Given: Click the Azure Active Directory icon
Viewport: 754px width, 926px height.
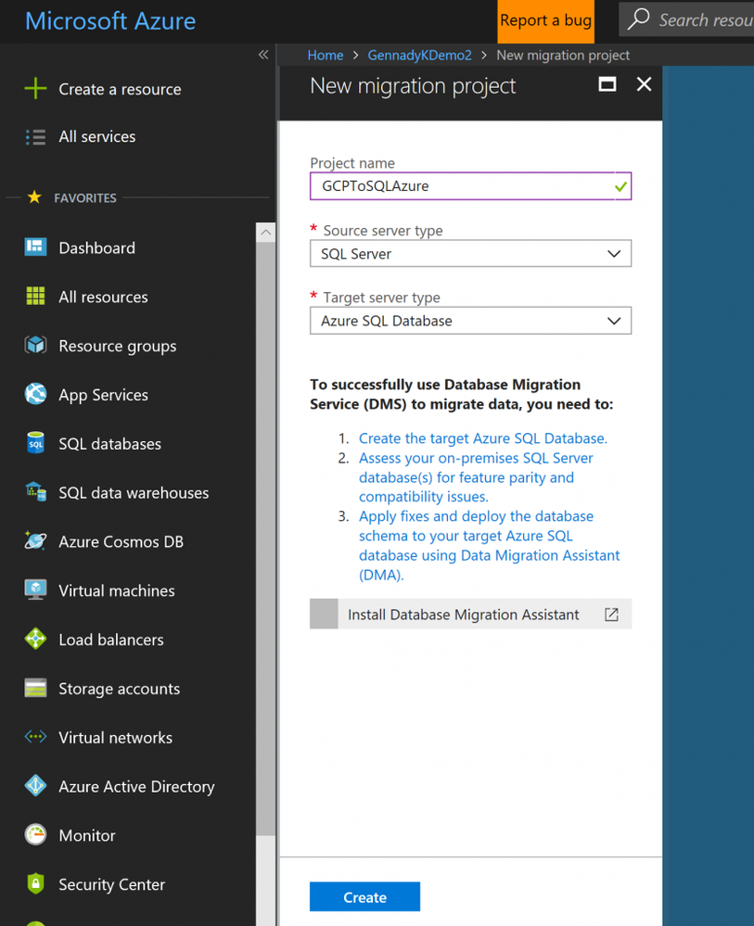Looking at the screenshot, I should [35, 785].
